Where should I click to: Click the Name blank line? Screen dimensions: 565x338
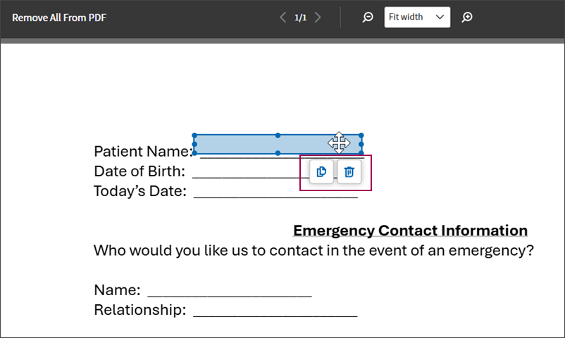click(x=230, y=295)
